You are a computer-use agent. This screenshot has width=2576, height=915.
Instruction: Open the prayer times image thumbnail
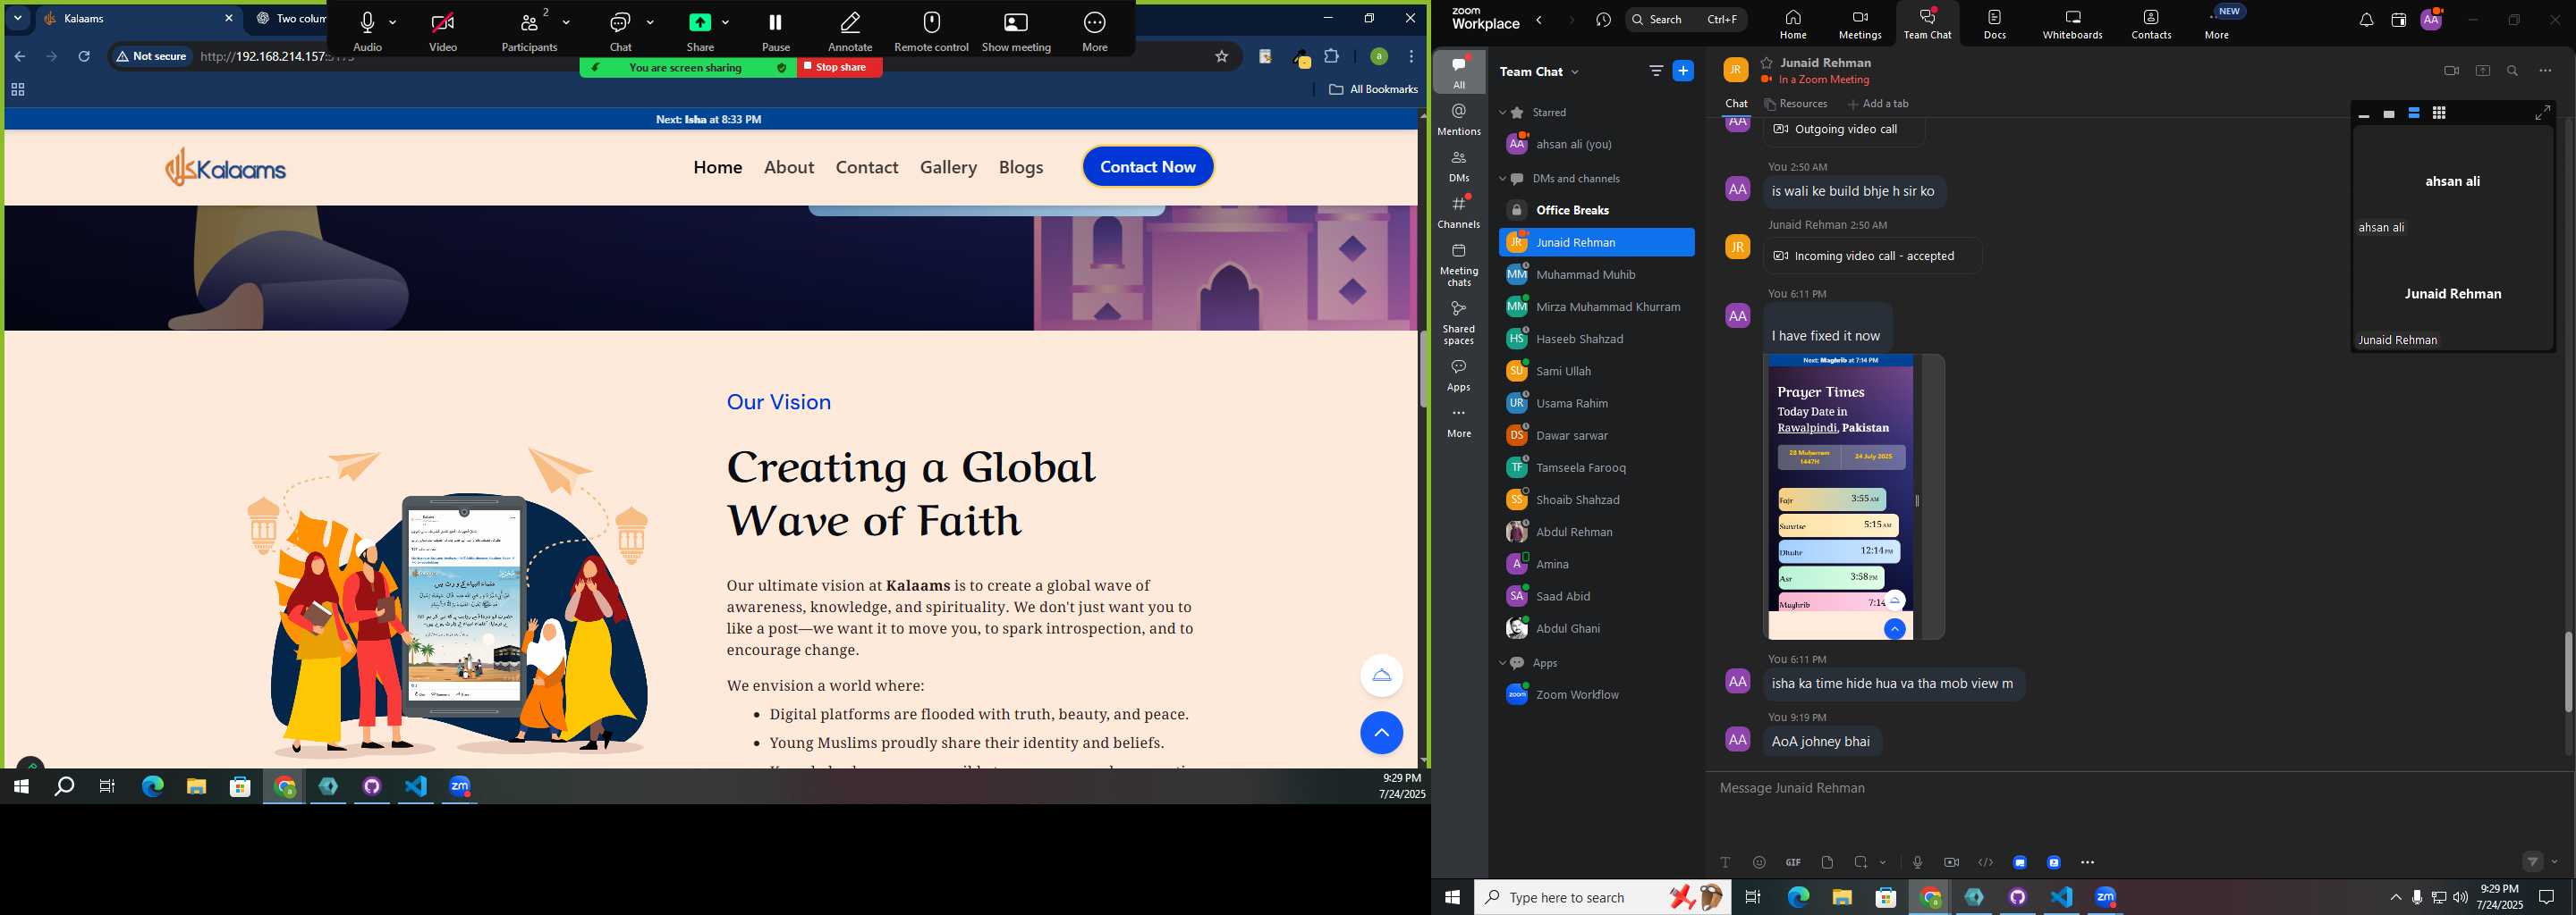(x=1841, y=497)
